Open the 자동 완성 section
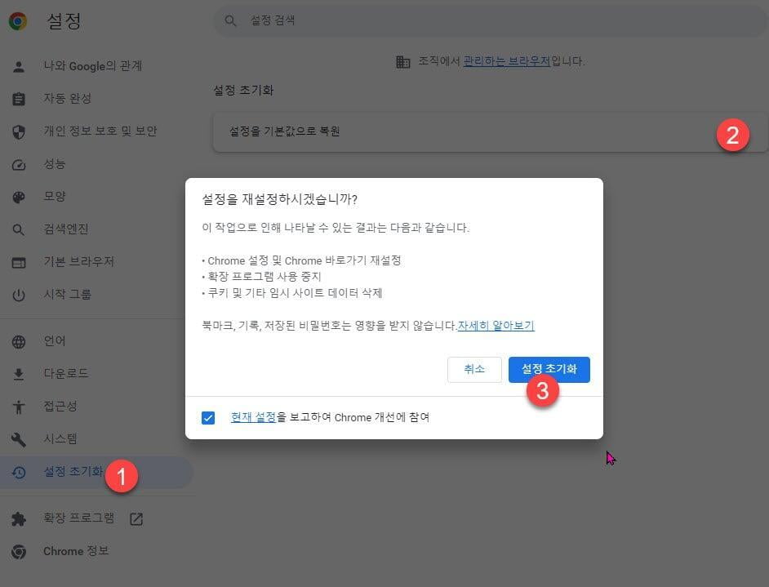 (x=67, y=99)
